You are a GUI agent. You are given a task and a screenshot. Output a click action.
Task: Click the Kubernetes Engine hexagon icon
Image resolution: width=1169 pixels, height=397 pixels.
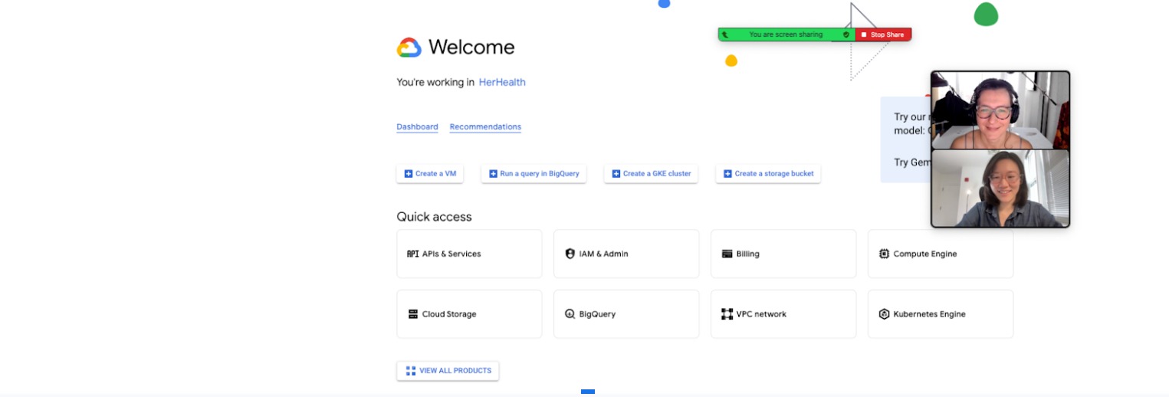point(884,314)
